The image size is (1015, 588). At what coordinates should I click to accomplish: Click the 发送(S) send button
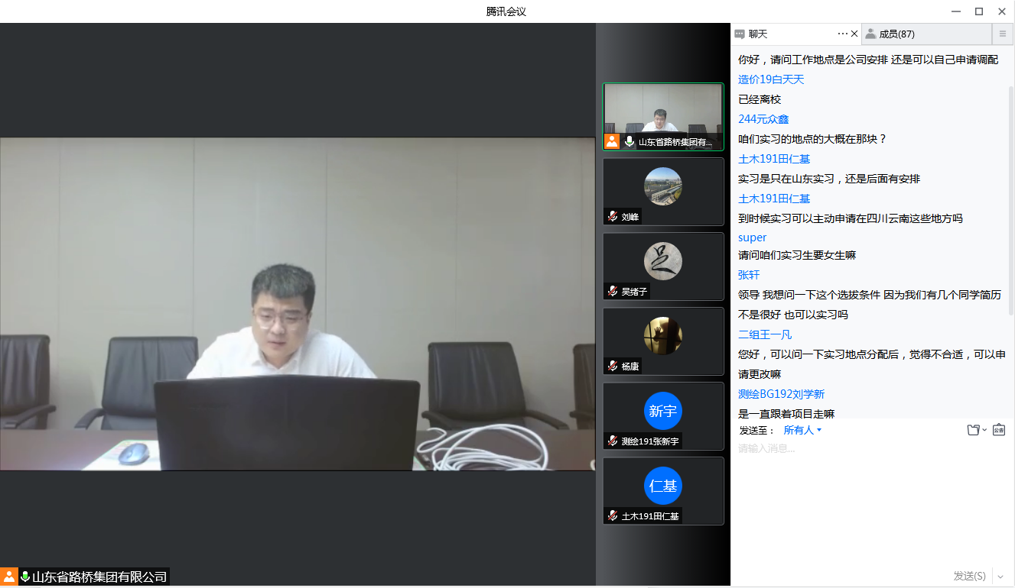969,576
